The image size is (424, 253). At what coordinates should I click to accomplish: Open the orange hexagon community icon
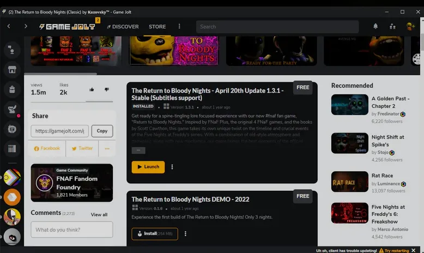pyautogui.click(x=12, y=197)
